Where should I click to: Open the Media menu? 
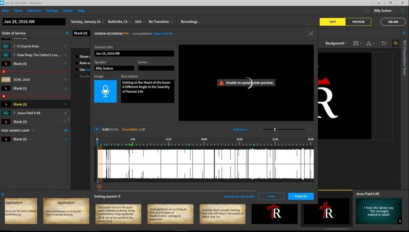(68, 11)
